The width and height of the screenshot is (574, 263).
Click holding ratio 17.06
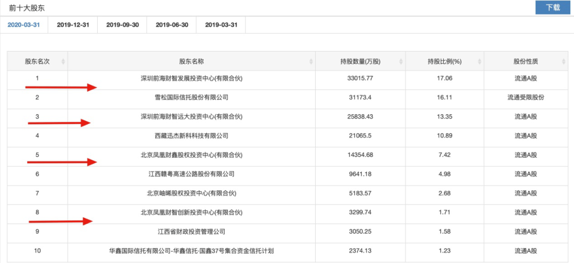click(x=444, y=78)
